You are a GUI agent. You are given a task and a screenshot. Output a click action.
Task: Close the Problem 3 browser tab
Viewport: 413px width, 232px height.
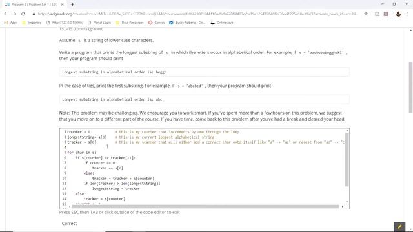[63, 5]
